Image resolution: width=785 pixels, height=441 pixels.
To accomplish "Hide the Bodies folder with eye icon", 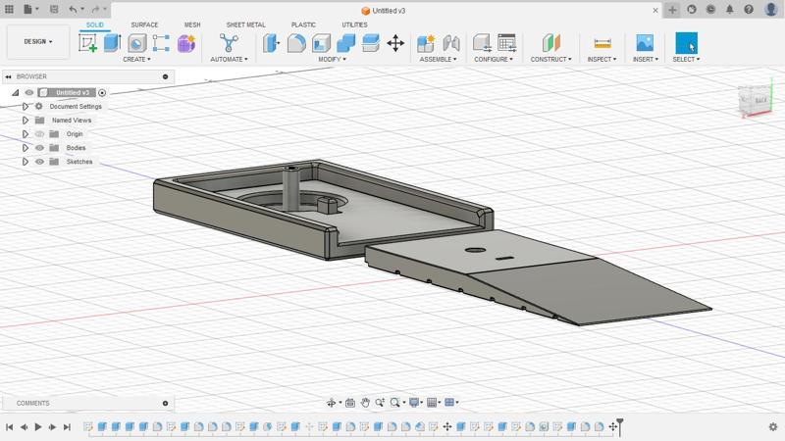I will point(40,148).
